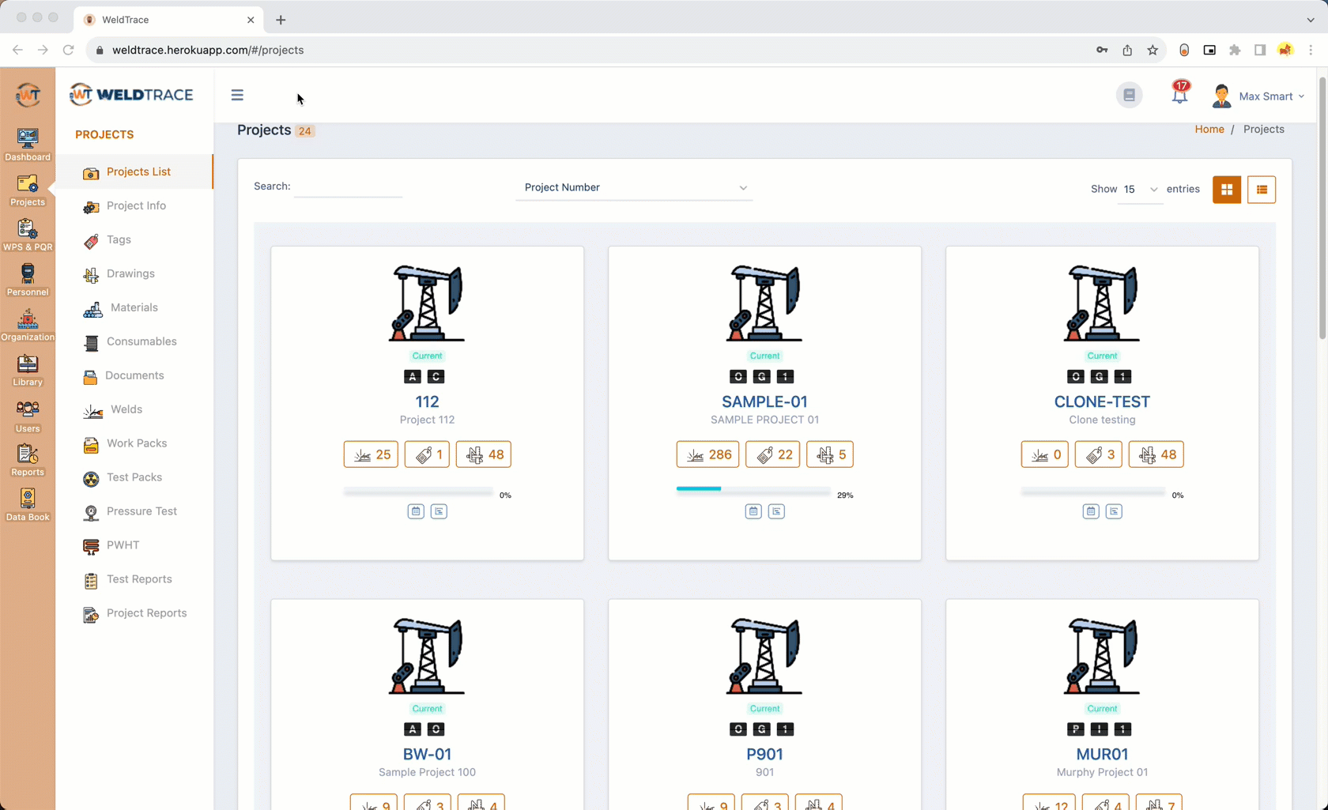Open project 112 title link
The height and width of the screenshot is (810, 1328).
pyautogui.click(x=427, y=401)
